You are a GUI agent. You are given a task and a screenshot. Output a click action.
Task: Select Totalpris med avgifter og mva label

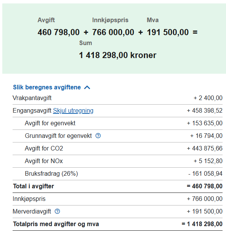point(56,224)
